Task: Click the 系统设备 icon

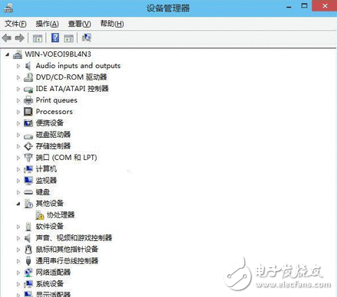Action: 28,284
